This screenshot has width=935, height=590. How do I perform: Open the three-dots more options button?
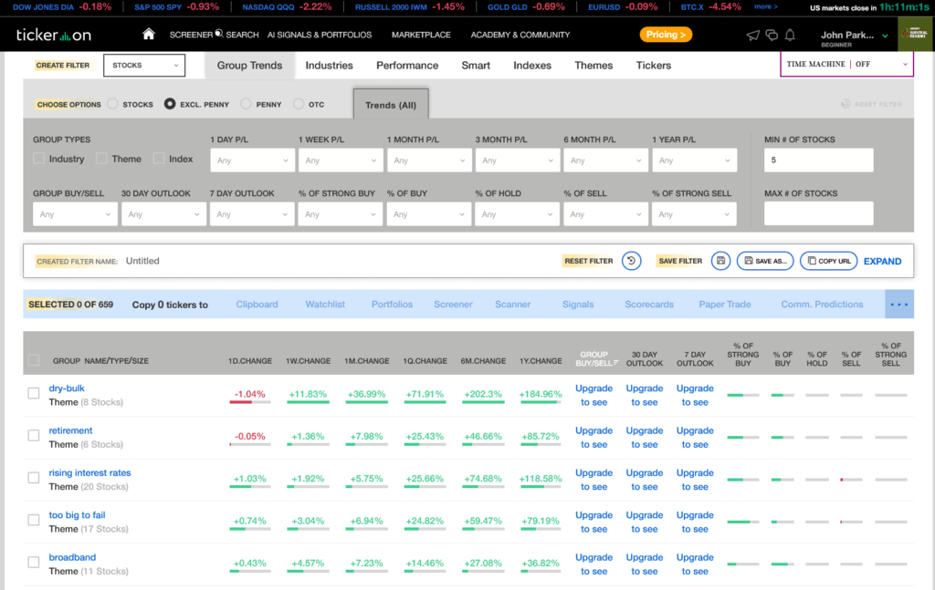click(899, 305)
